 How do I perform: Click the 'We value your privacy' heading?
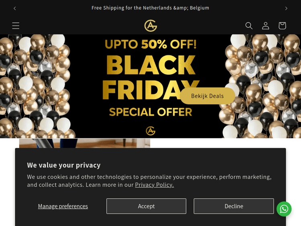pos(64,165)
